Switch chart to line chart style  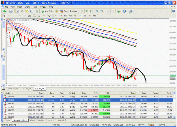point(91,11)
